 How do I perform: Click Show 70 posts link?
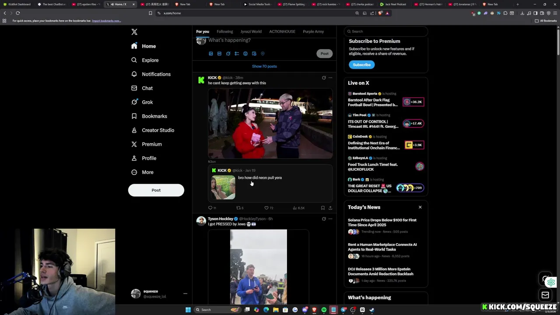(x=264, y=66)
